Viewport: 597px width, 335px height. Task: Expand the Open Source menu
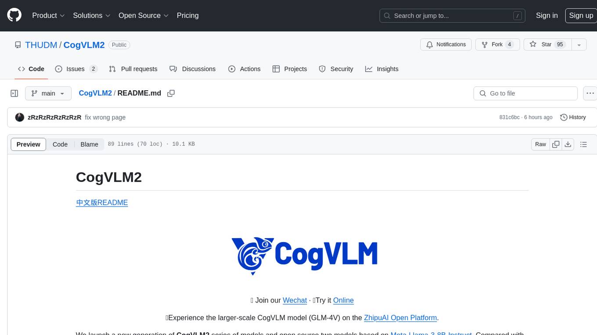[x=144, y=15]
